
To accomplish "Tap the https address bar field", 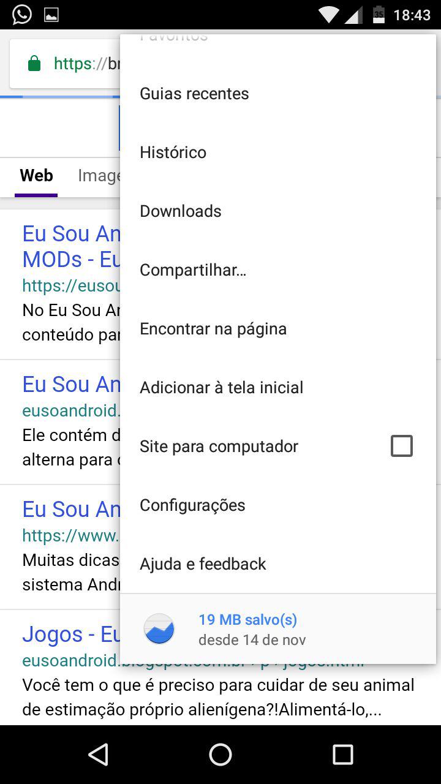I will click(80, 64).
